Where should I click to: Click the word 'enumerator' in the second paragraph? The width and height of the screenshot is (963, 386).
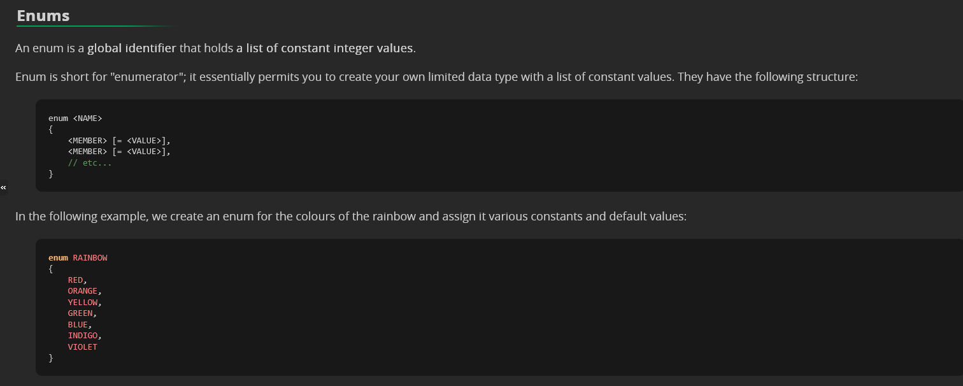coord(148,77)
